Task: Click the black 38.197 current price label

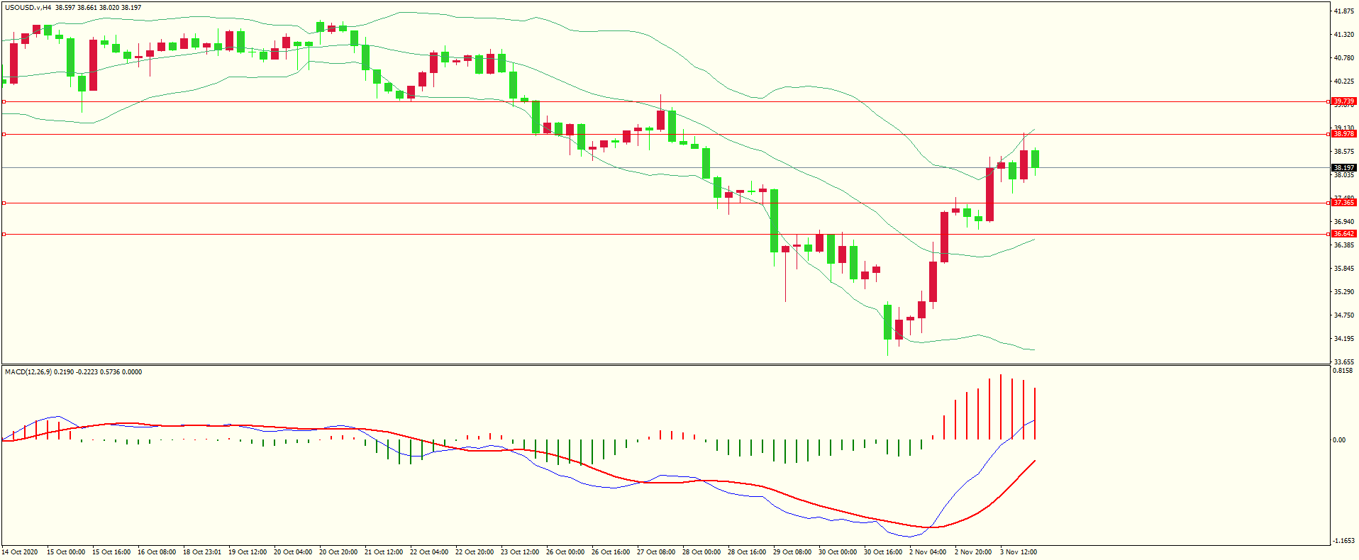Action: pos(1344,168)
